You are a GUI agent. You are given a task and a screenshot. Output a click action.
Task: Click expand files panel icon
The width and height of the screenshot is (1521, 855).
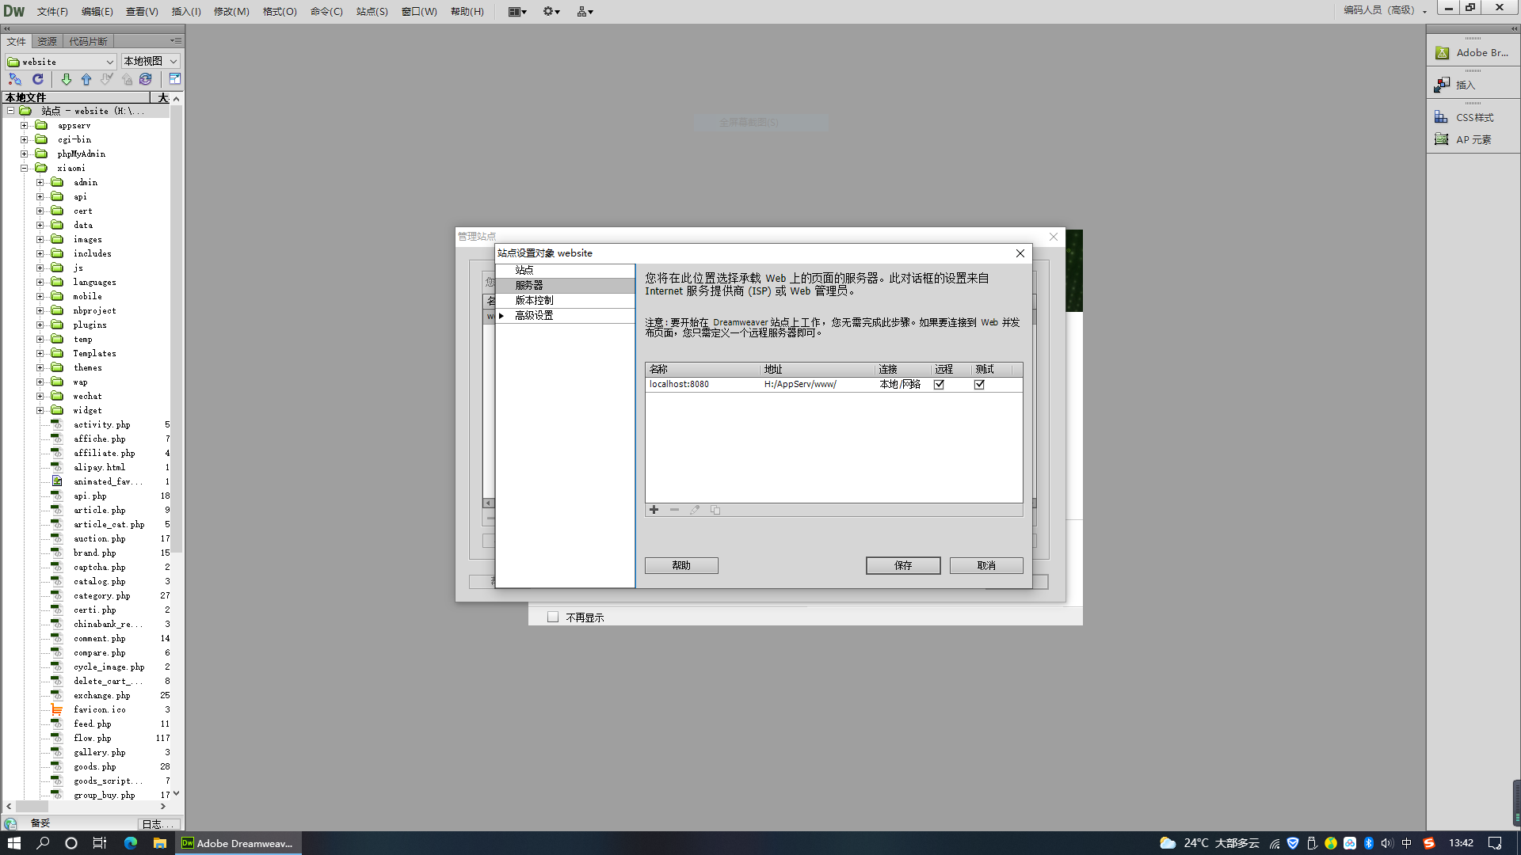(x=174, y=79)
